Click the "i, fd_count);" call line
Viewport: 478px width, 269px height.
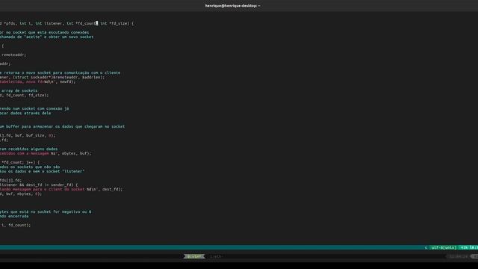point(16,226)
